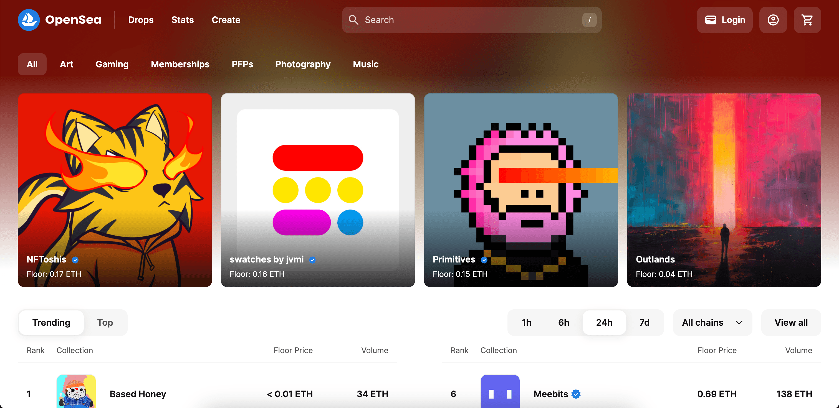Enable the 1h time filter
Screen dimensions: 839x408
pos(526,322)
